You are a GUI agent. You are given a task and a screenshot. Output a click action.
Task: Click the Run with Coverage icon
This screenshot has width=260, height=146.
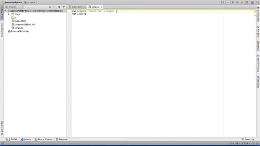point(242,2)
